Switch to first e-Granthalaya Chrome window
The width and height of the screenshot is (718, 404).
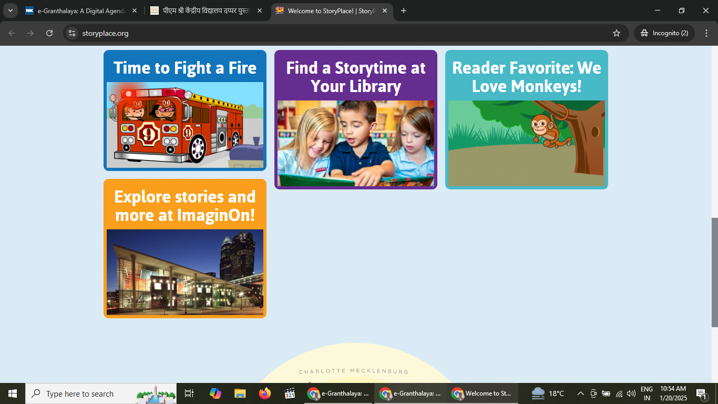click(x=338, y=393)
